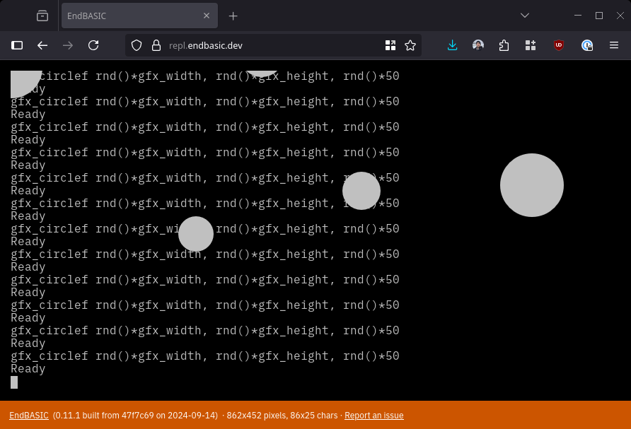The image size is (631, 429).
Task: Select the repl.endbasic.dev address bar
Action: (x=274, y=45)
